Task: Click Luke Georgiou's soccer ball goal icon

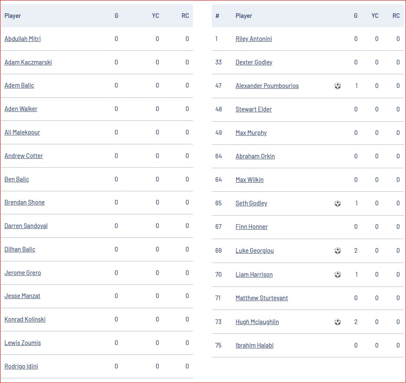Action: point(337,250)
